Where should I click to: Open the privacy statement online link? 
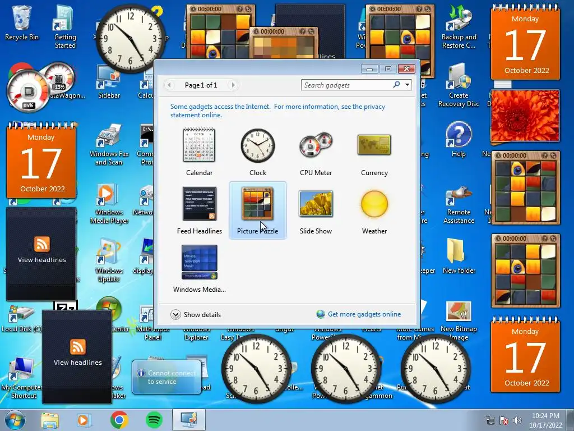(277, 111)
